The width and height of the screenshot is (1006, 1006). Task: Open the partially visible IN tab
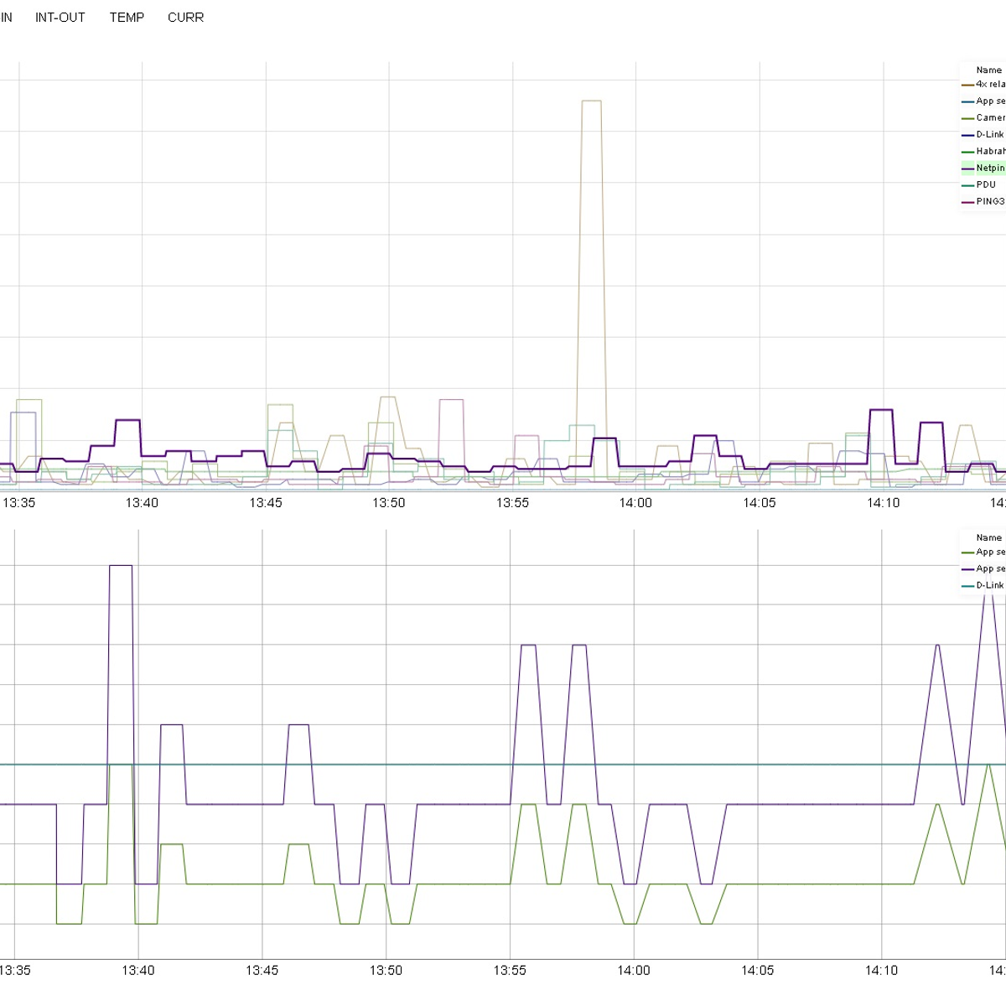pyautogui.click(x=6, y=18)
